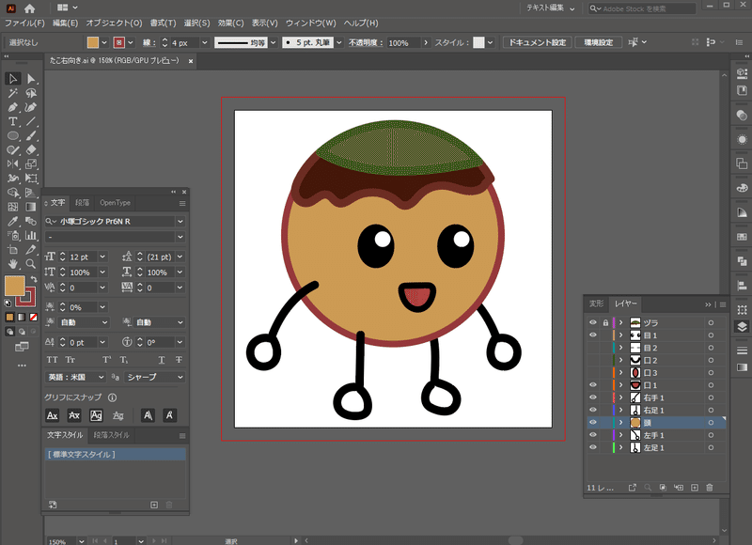
Task: Pick the Hand tool
Action: [x=12, y=263]
